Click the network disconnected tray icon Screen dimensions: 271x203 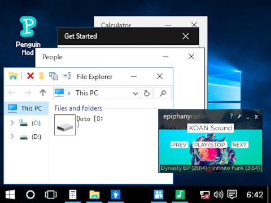click(x=204, y=195)
